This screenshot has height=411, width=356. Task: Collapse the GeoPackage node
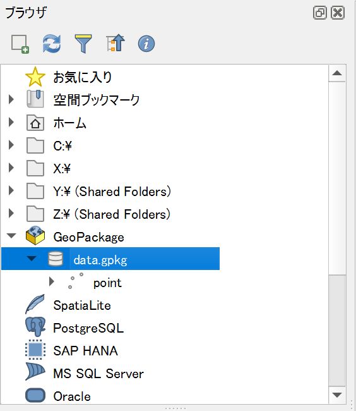pos(11,236)
